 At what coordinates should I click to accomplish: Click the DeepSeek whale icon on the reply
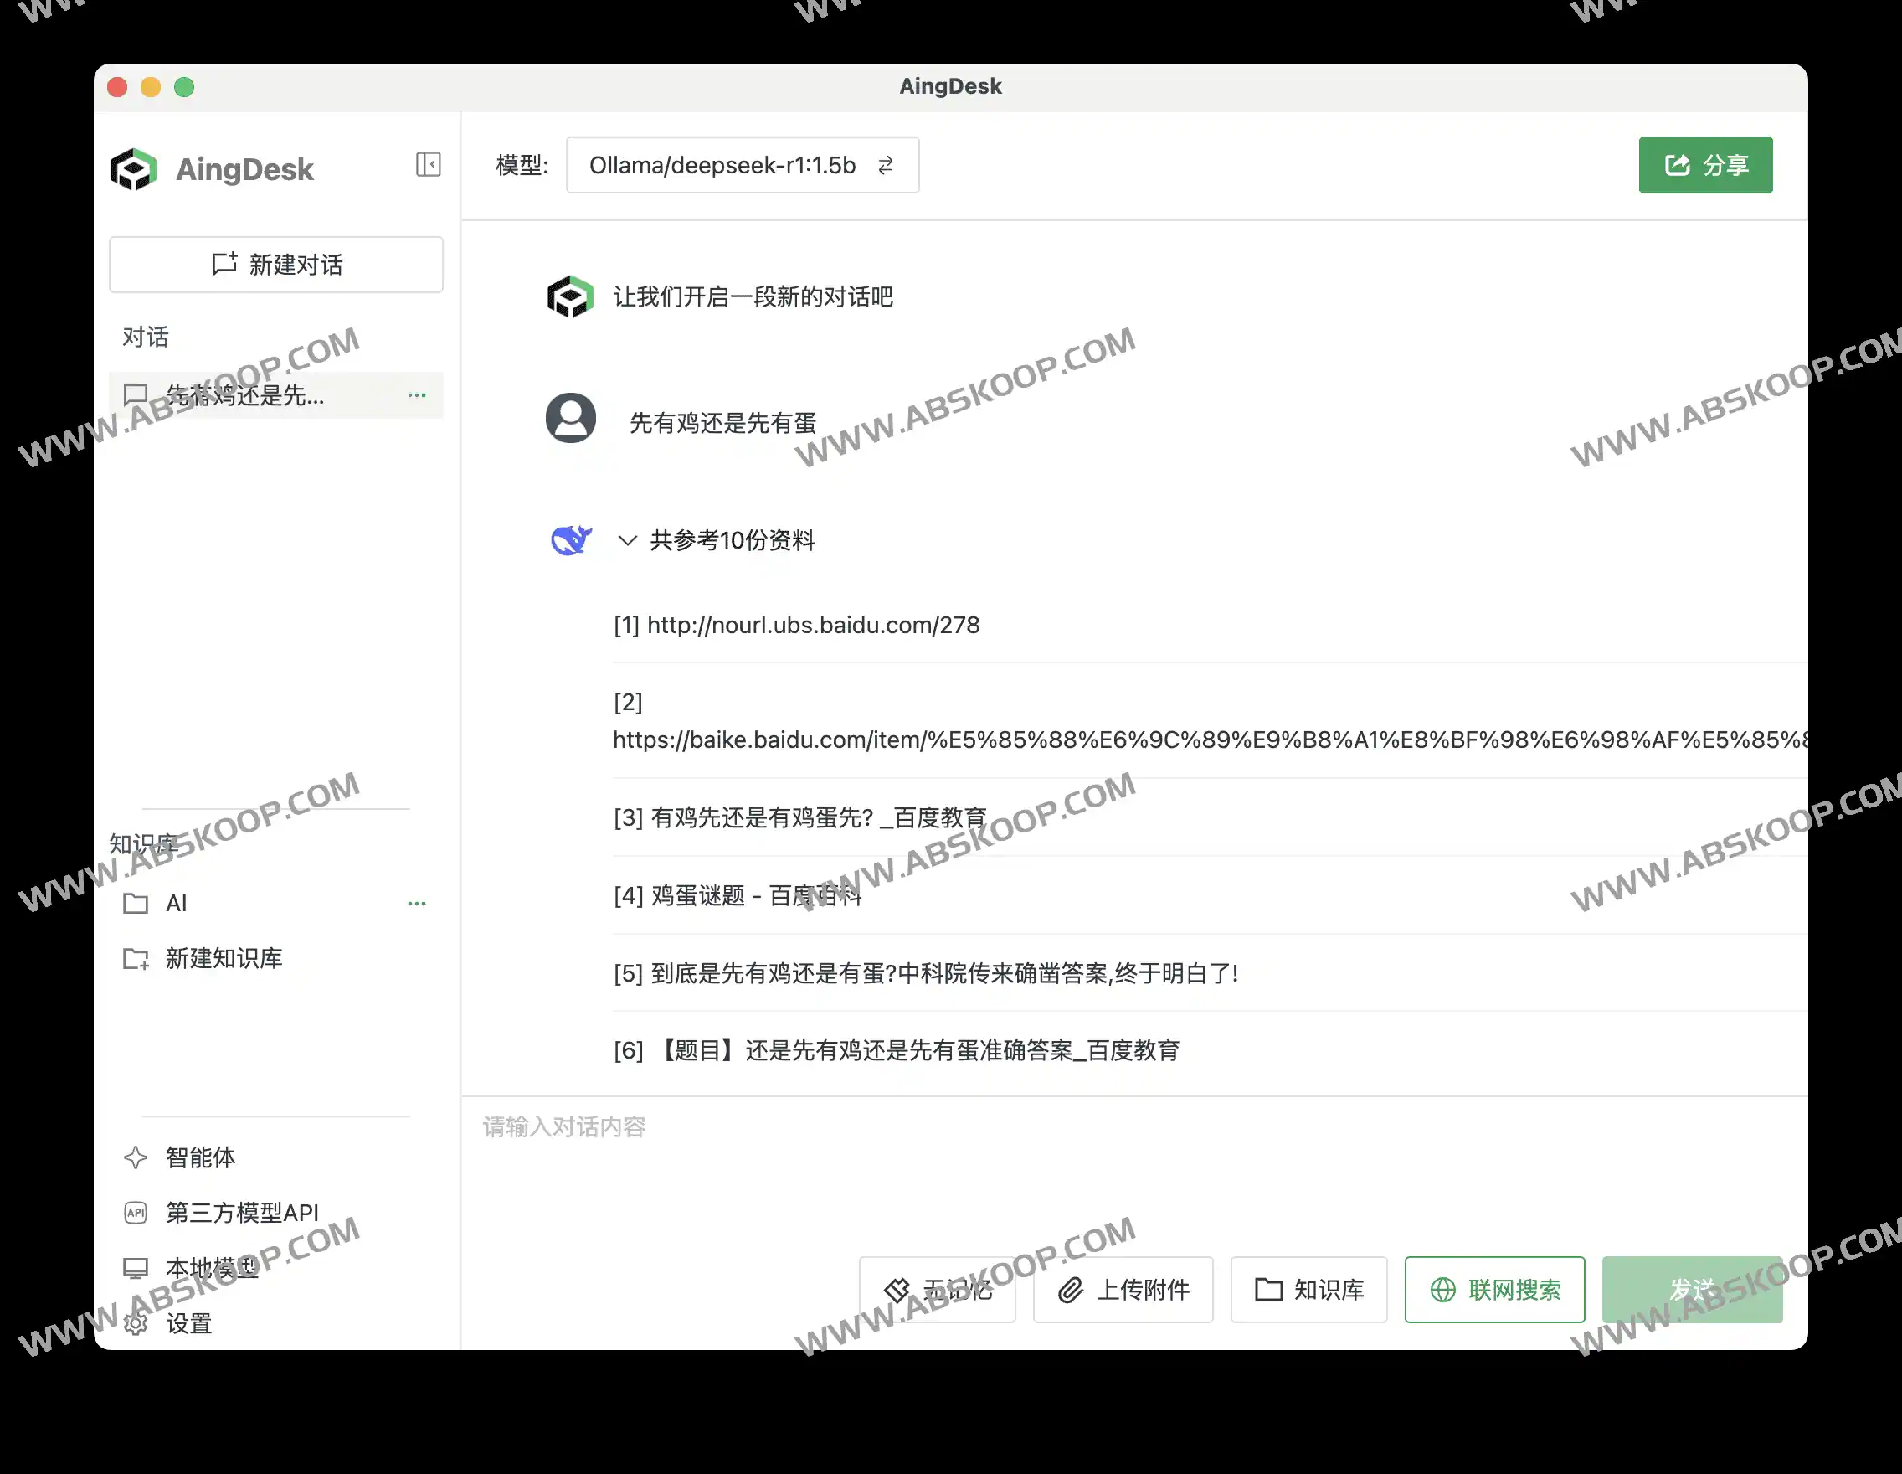pyautogui.click(x=570, y=540)
